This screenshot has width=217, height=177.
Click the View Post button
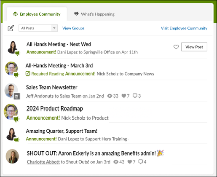(x=194, y=47)
